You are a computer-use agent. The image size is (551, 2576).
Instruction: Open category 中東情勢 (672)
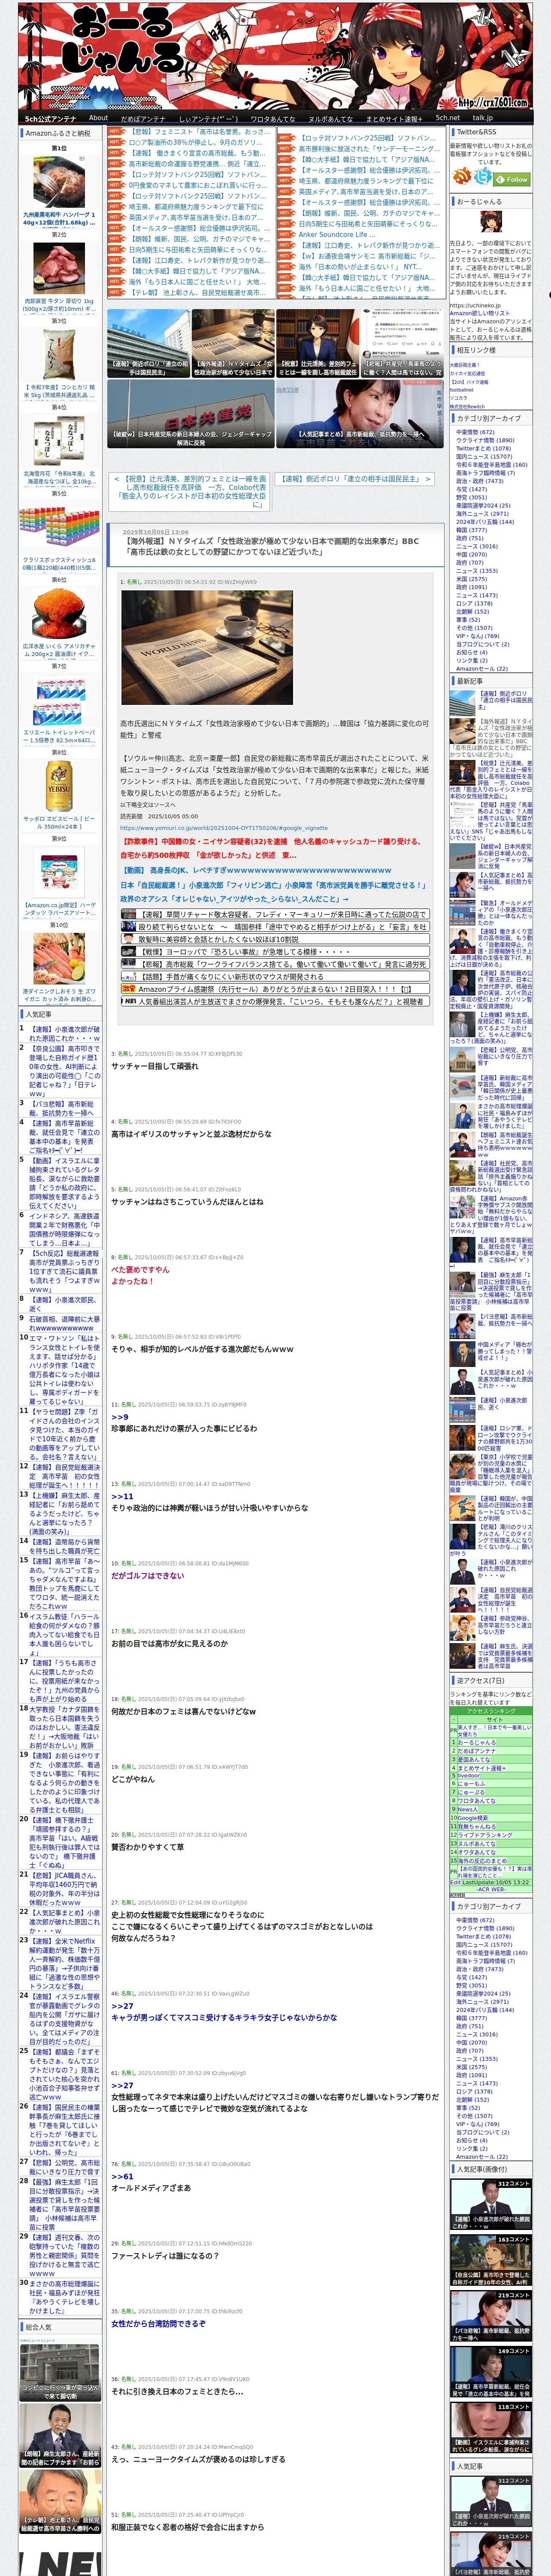[x=475, y=432]
